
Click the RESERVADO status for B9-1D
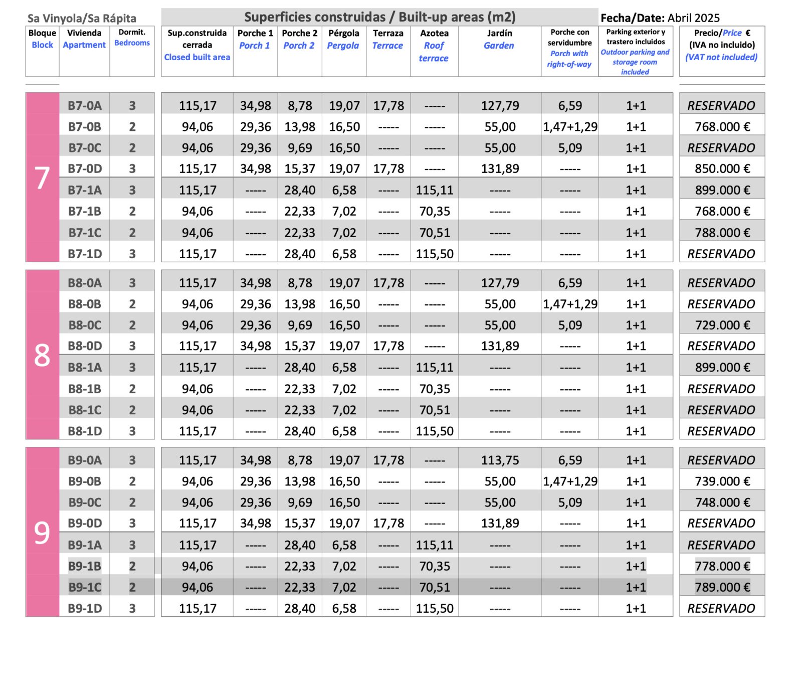pyautogui.click(x=721, y=608)
